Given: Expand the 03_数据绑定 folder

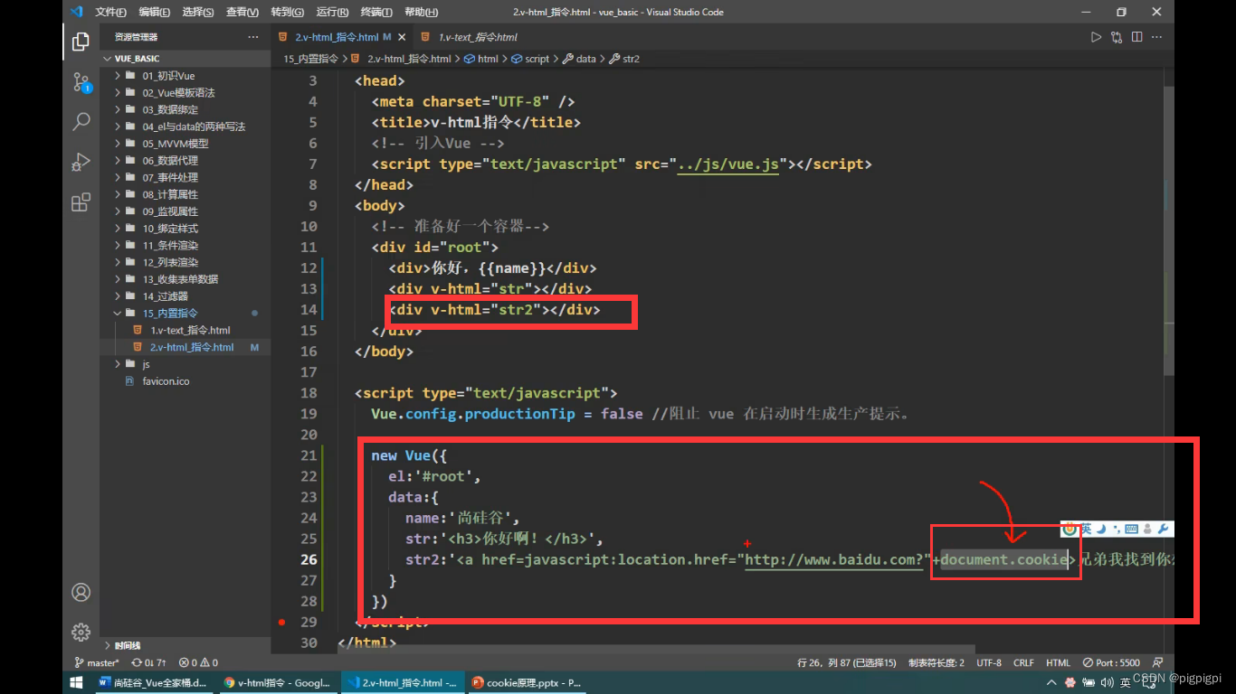Looking at the screenshot, I should [170, 109].
